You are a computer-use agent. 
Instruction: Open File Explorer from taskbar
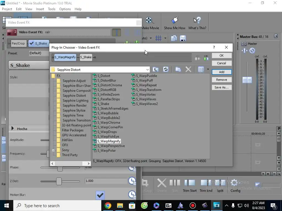(x=120, y=206)
